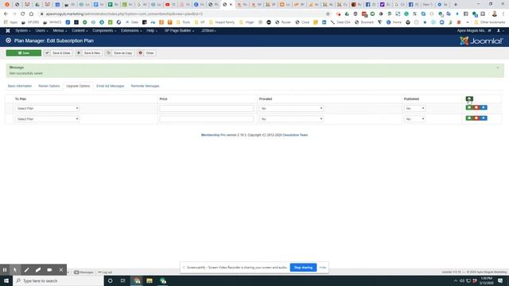Open second row Published dropdown
The height and width of the screenshot is (286, 509).
(x=414, y=119)
